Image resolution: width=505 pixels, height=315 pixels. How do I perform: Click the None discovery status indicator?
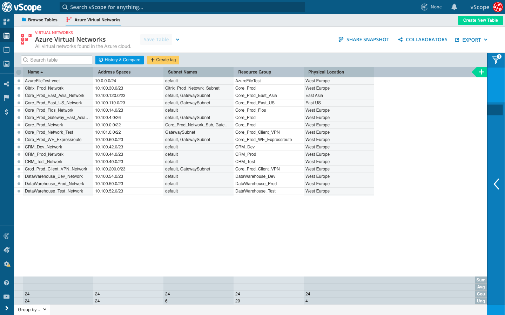coord(431,7)
